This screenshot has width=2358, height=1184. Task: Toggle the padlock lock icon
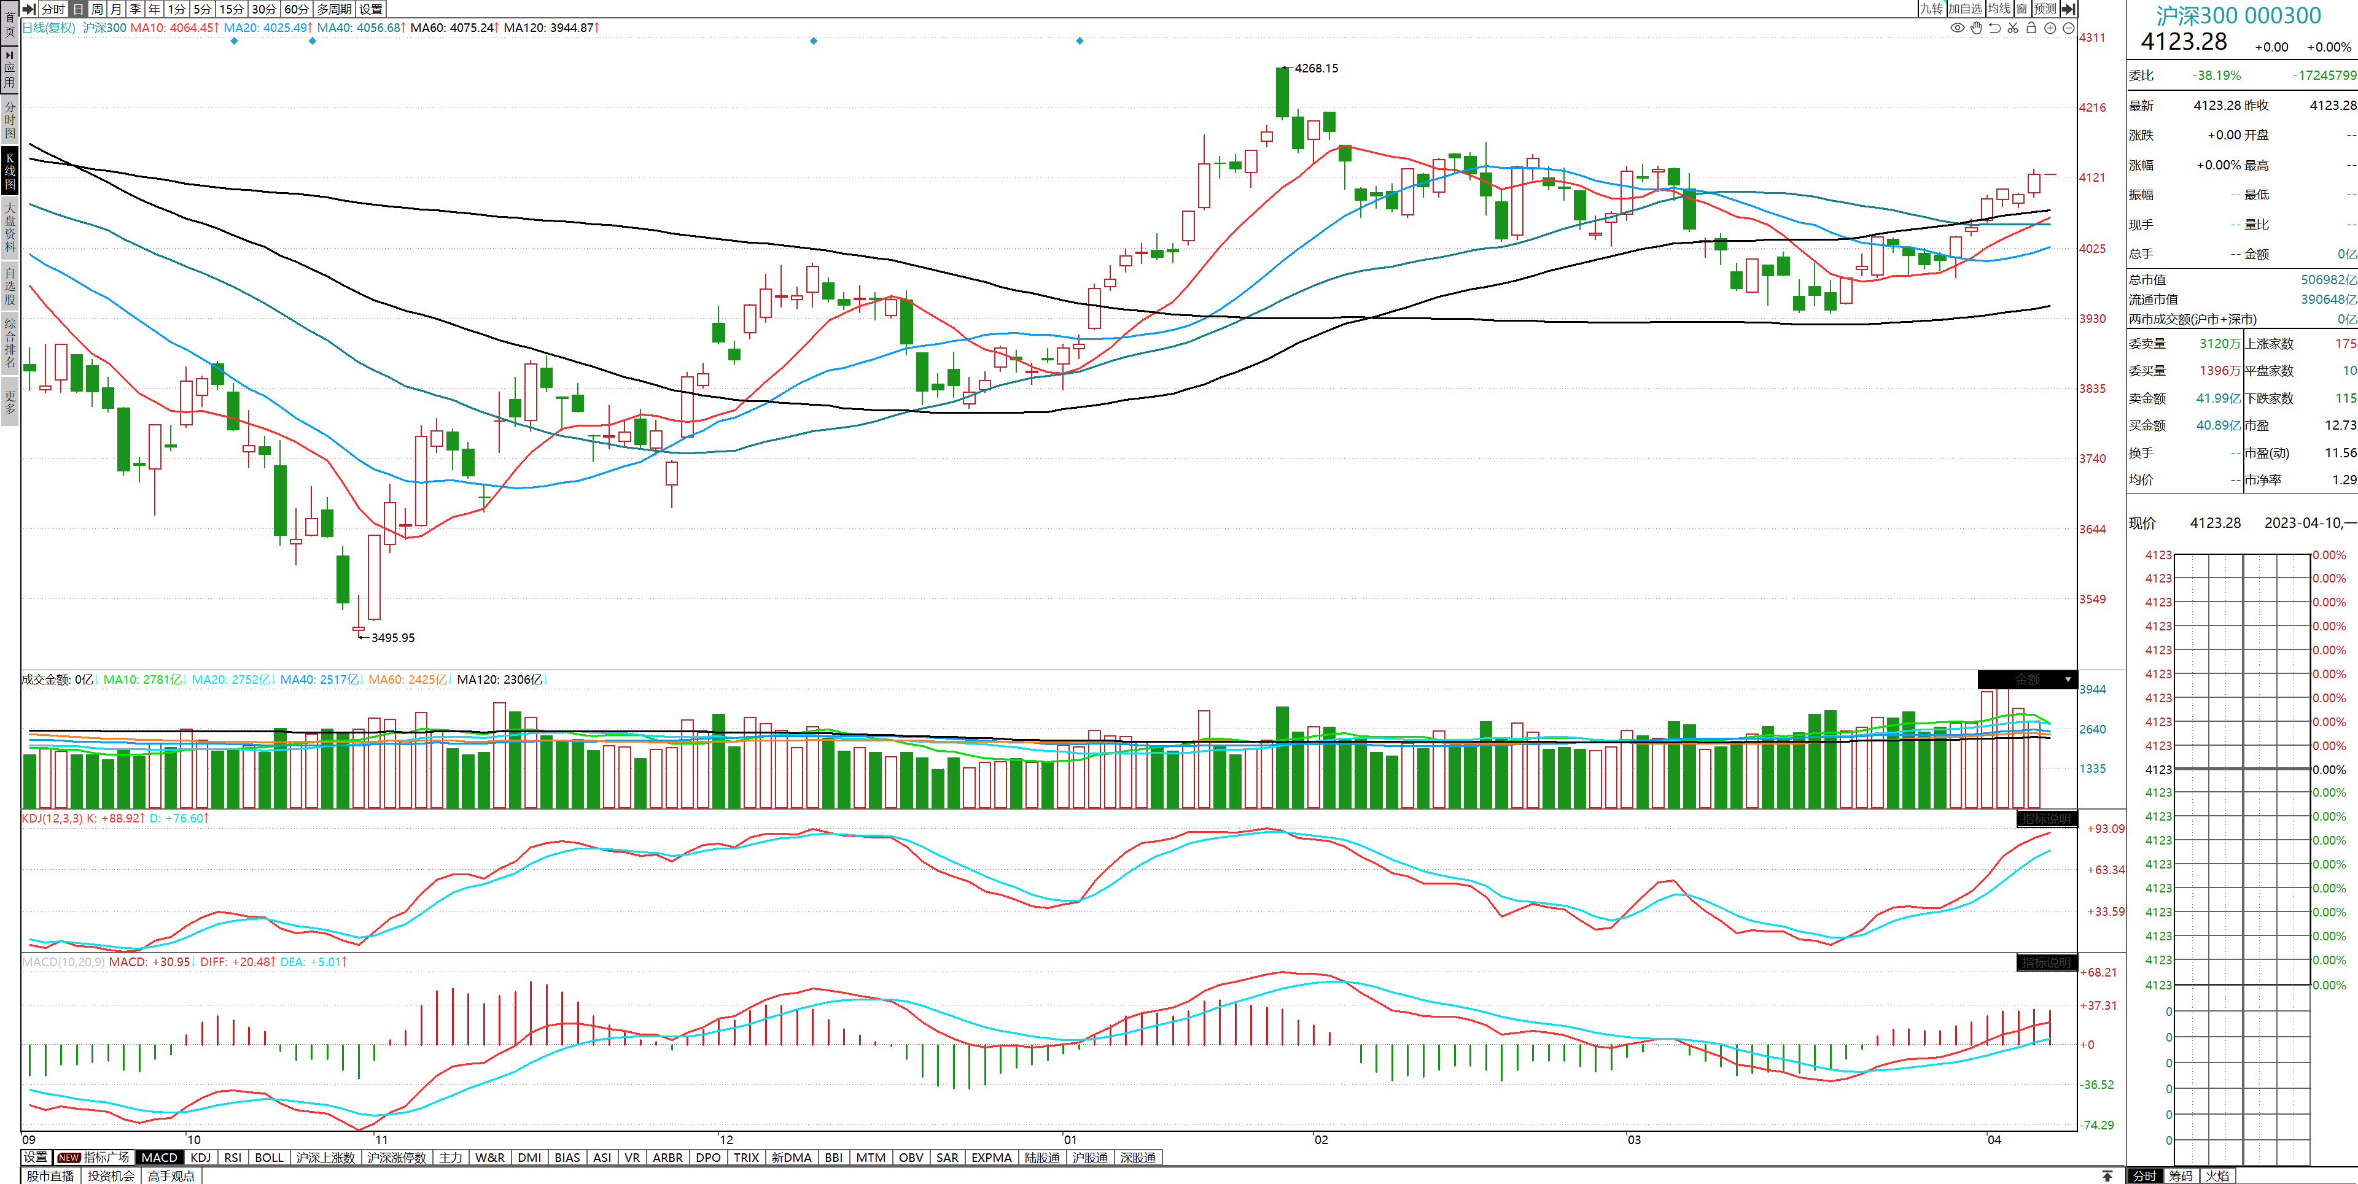click(2031, 28)
